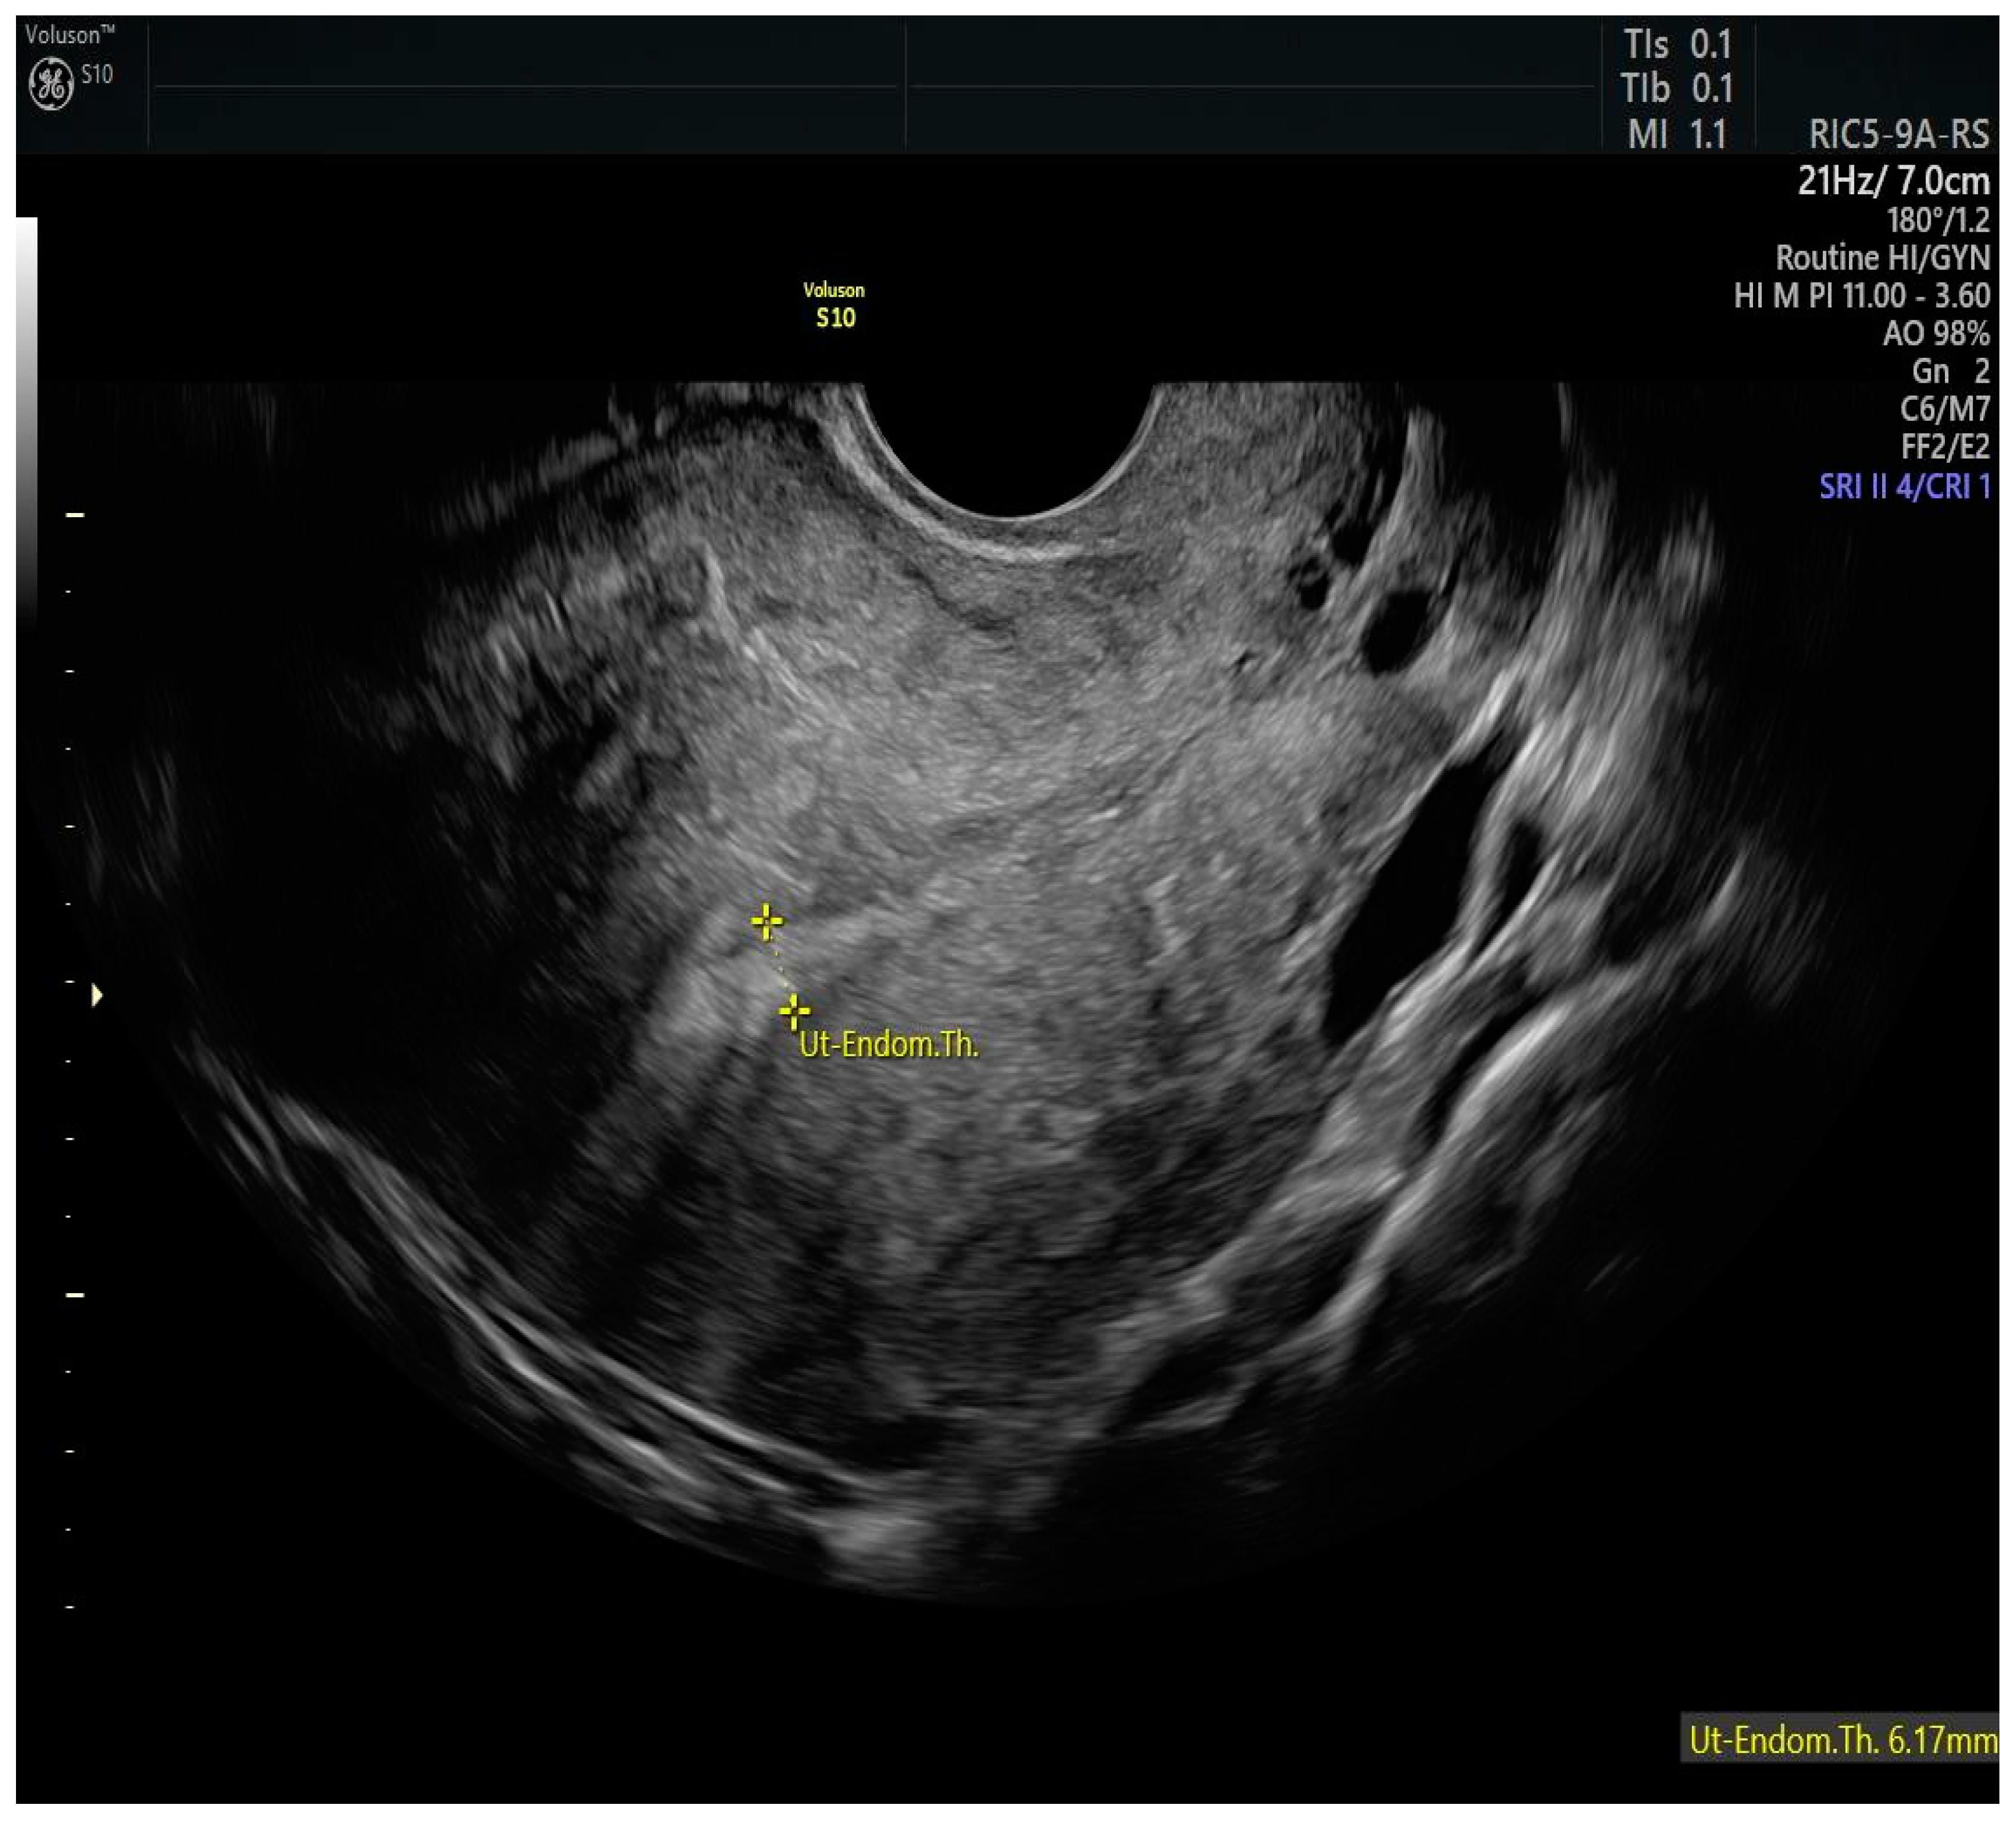Click the SRI II 4/CRI 1 setting
Screen dimensions: 2016x1824
[1904, 487]
